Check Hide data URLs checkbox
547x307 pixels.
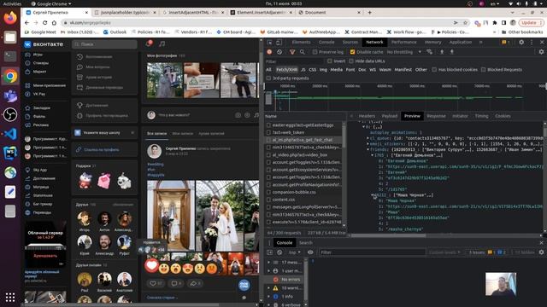(351, 61)
